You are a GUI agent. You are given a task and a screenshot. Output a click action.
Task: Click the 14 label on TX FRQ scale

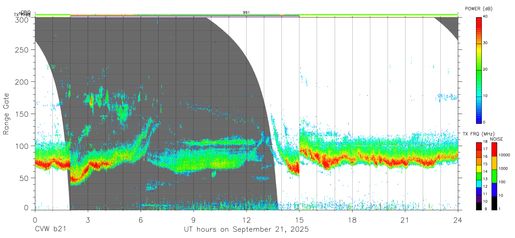[x=485, y=172]
